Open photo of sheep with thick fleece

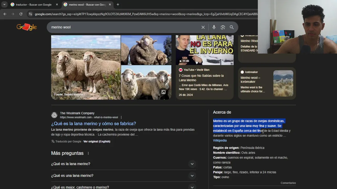[x=146, y=50]
